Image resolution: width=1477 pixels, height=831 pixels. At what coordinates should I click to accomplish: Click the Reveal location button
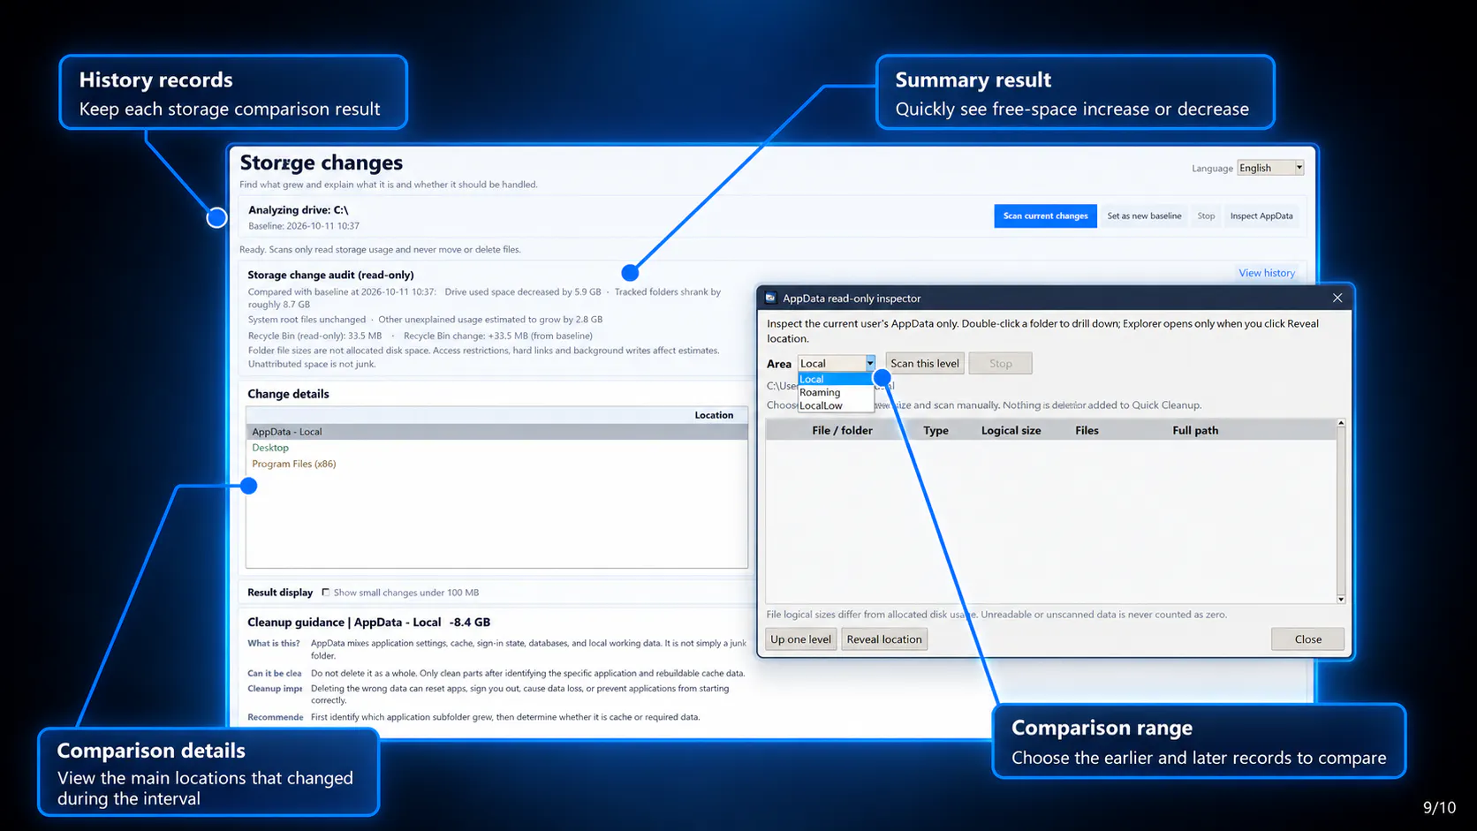tap(884, 639)
